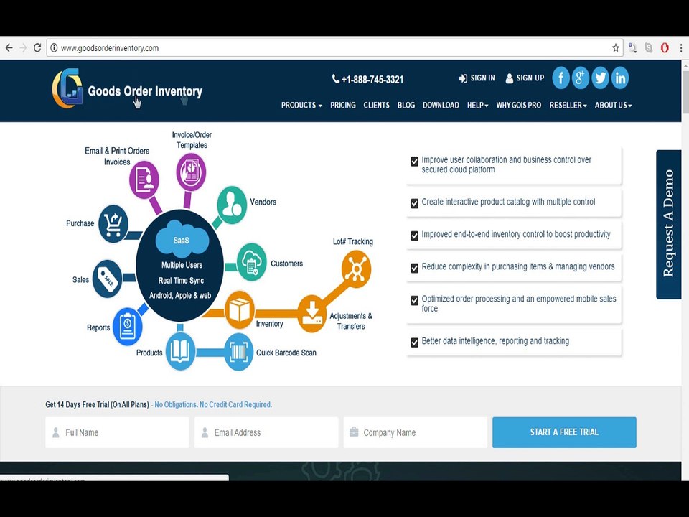The image size is (689, 517).
Task: Click the Sales tag icon
Action: pos(107,279)
